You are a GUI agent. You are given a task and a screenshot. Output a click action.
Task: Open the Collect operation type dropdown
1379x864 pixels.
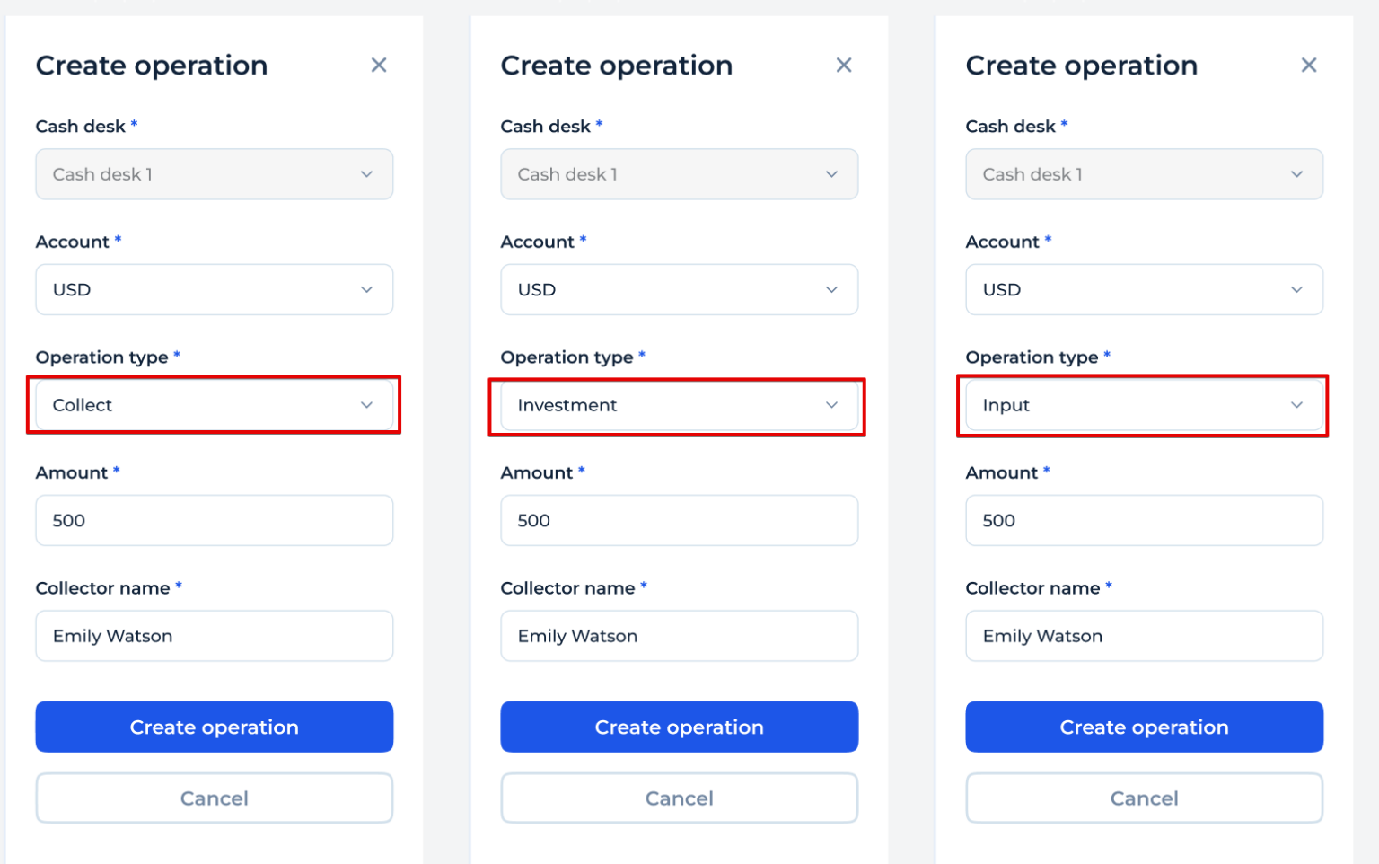(214, 405)
